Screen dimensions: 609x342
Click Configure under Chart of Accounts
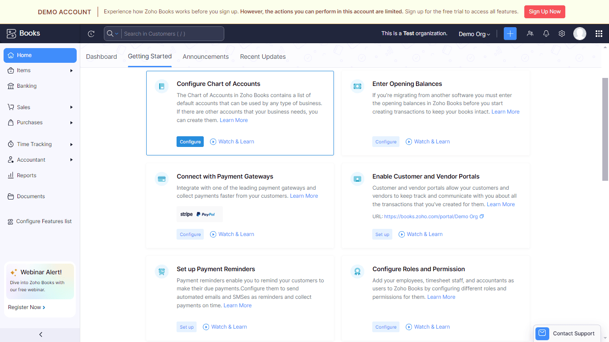pos(190,142)
